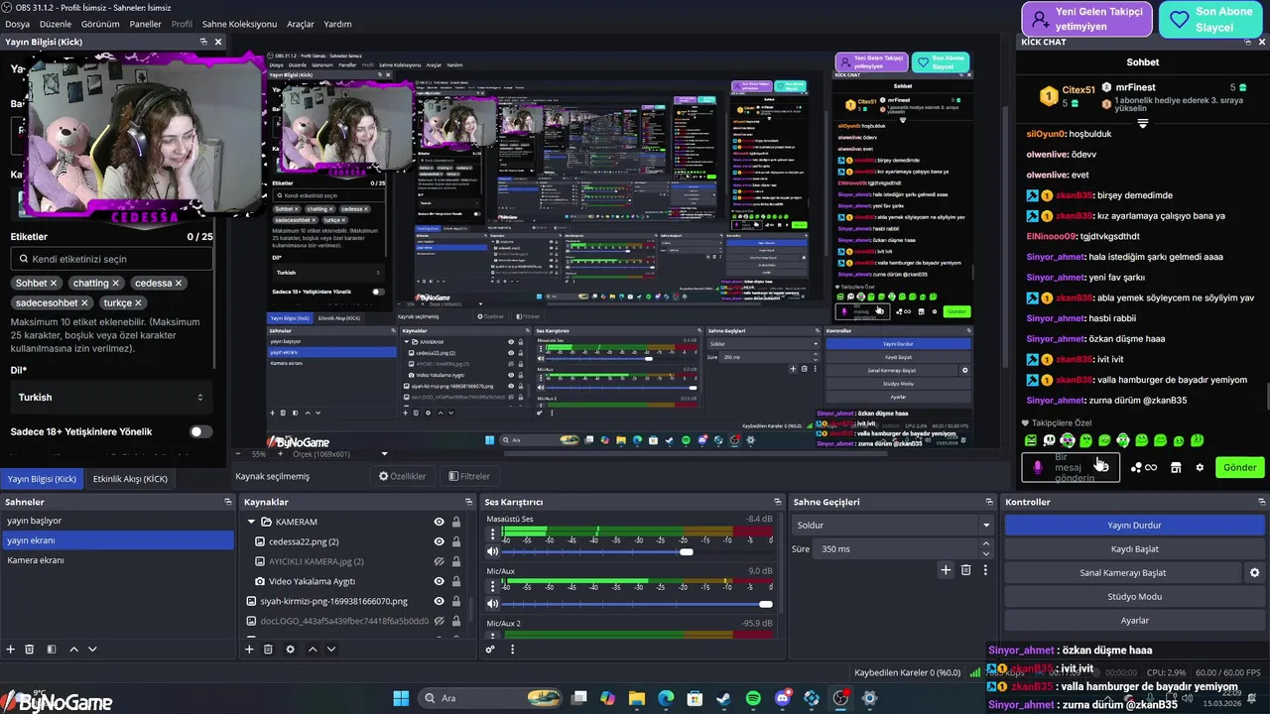Switch to Yayın Bilgisi (Kick) tab

(x=42, y=479)
